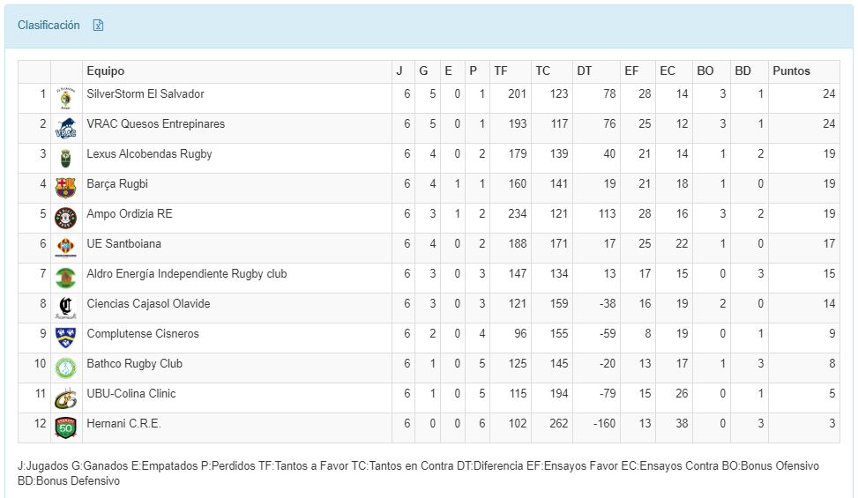Click the Excel export icon beside Clasificación

[x=99, y=26]
